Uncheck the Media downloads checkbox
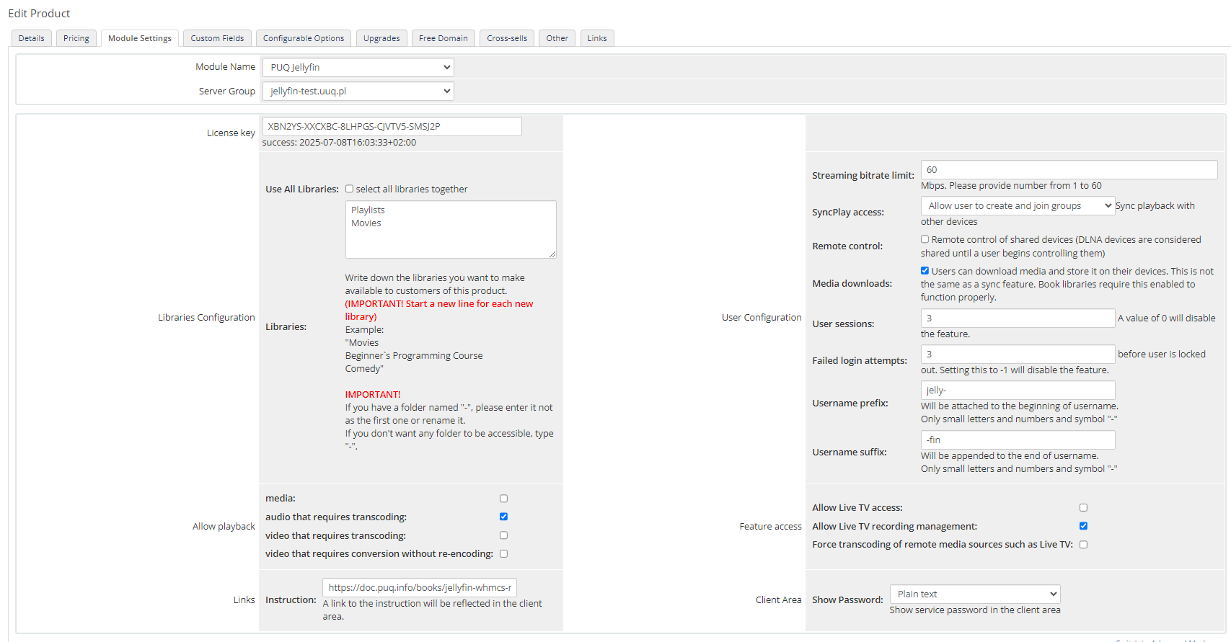The height and width of the screenshot is (642, 1231). pyautogui.click(x=925, y=271)
